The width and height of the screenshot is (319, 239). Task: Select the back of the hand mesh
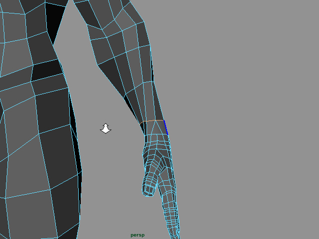pyautogui.click(x=159, y=144)
